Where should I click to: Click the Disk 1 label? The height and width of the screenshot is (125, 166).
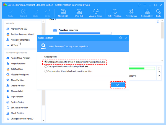[53, 19]
